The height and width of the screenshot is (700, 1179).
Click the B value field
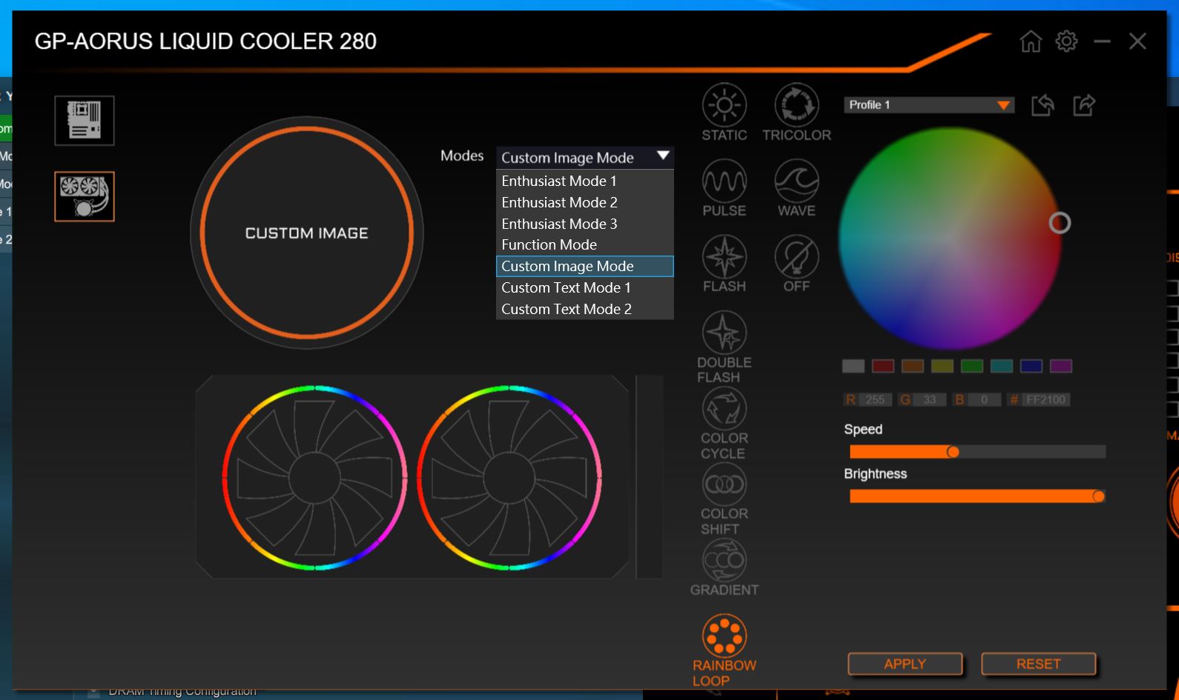(x=984, y=400)
